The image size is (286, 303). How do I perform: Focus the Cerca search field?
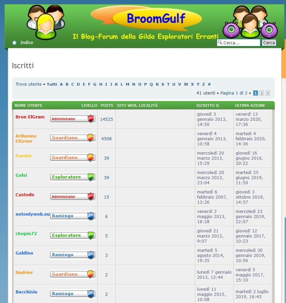click(239, 43)
